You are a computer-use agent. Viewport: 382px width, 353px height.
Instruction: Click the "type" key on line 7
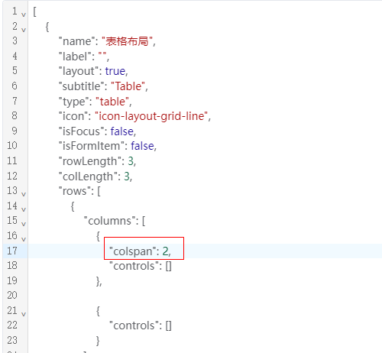click(74, 102)
